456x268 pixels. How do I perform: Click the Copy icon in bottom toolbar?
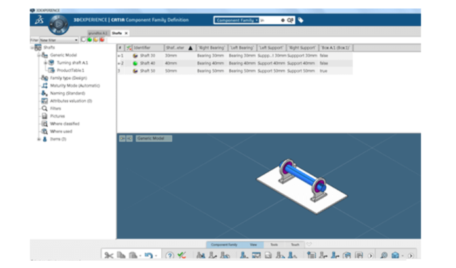(121, 255)
